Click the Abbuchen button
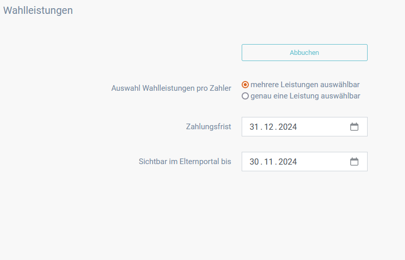 (x=305, y=52)
